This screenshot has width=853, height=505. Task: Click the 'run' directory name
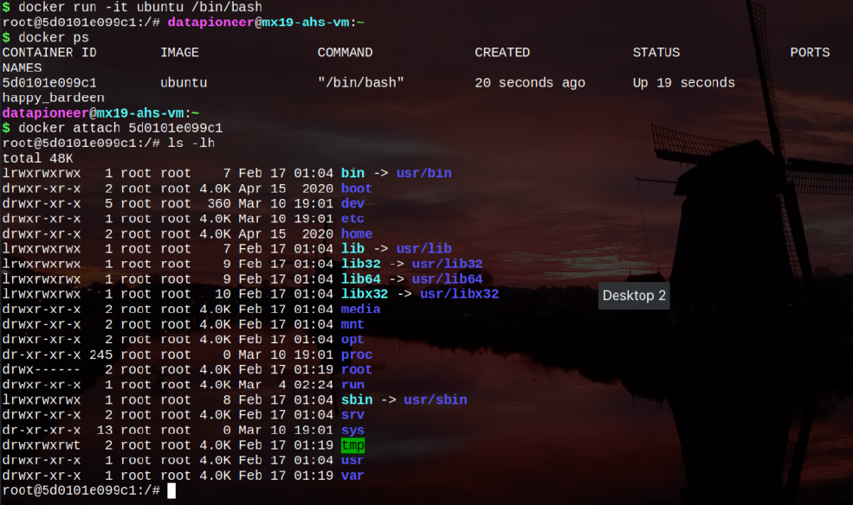[352, 385]
